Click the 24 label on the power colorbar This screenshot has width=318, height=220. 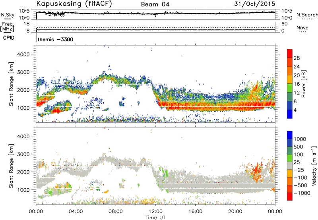pos(297,67)
